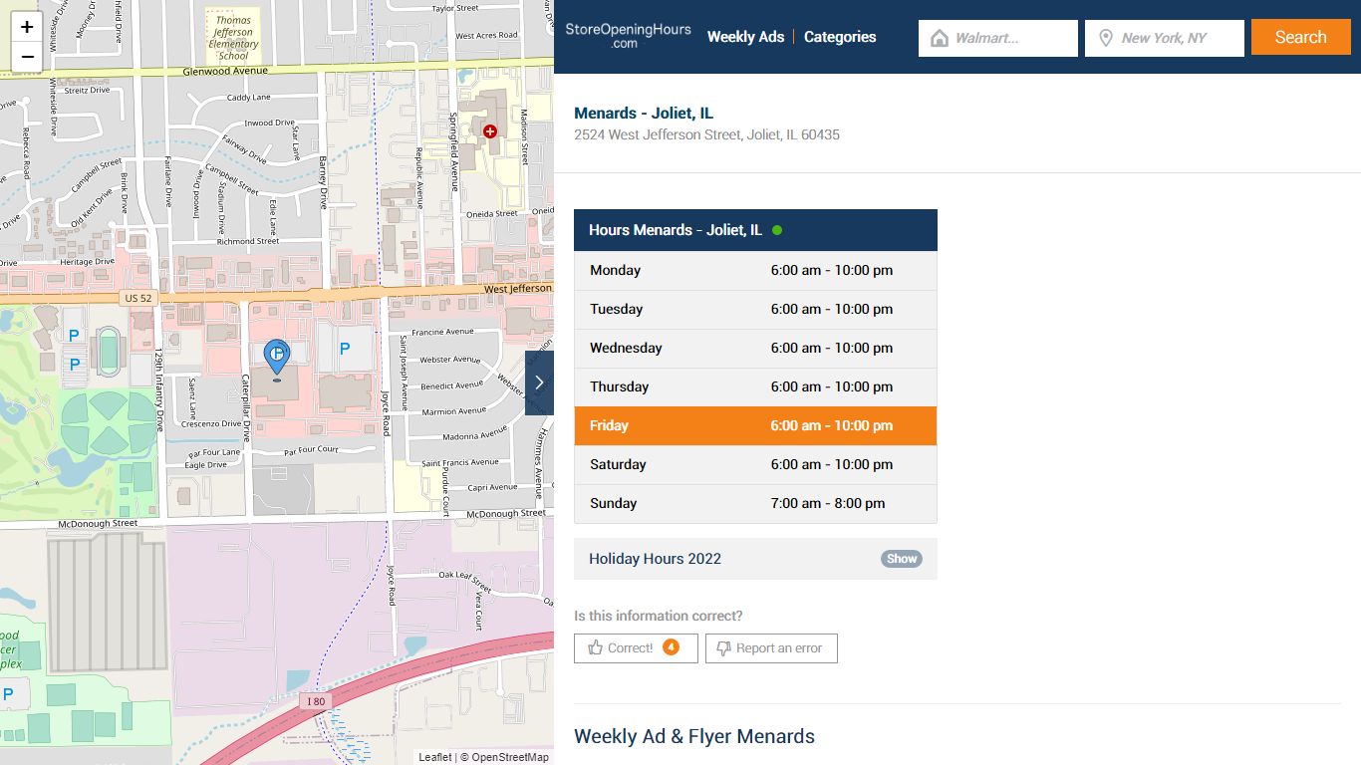Select the Thursday hours row

[755, 386]
